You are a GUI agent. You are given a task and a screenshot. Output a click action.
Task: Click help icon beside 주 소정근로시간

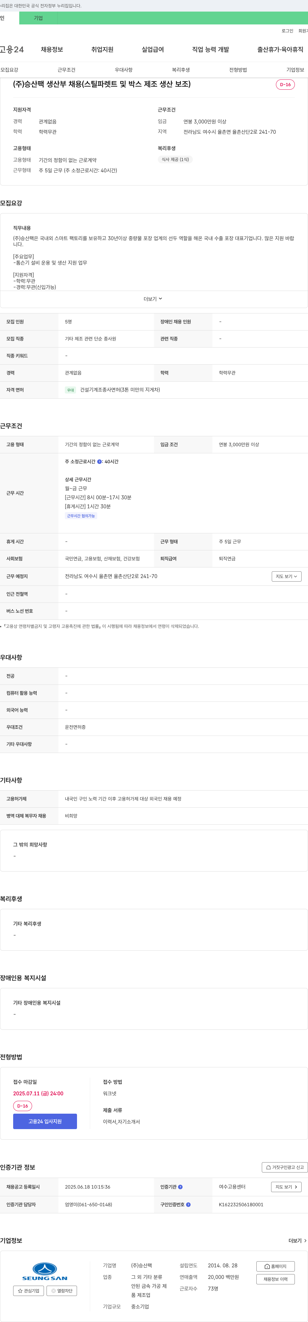tap(99, 461)
